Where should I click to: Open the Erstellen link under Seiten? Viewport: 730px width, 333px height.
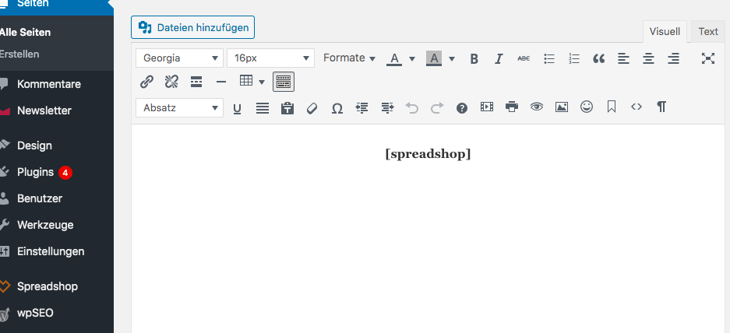19,54
